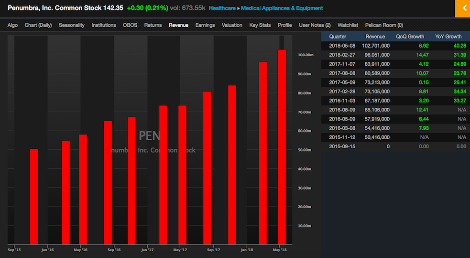The width and height of the screenshot is (470, 258).
Task: Click revenue value 57,919,000
Action: tap(377, 119)
